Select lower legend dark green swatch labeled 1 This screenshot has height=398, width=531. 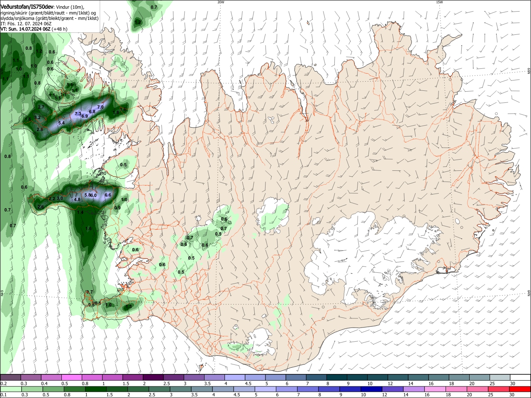point(95,389)
